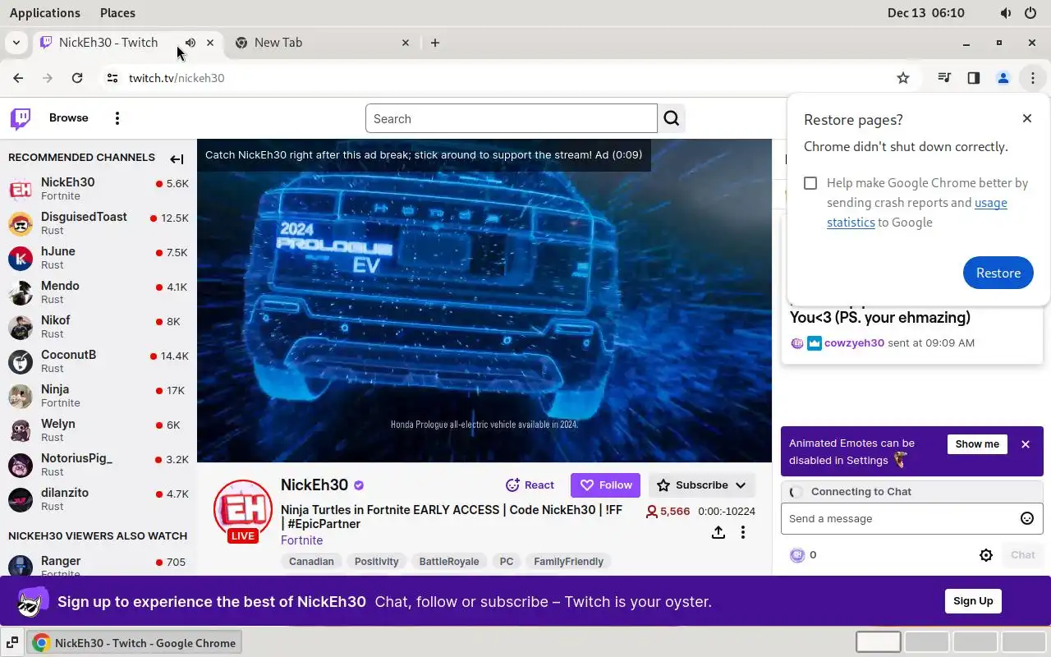Click the clock showing Dec 13 06:10
This screenshot has height=657, width=1051.
tap(926, 13)
